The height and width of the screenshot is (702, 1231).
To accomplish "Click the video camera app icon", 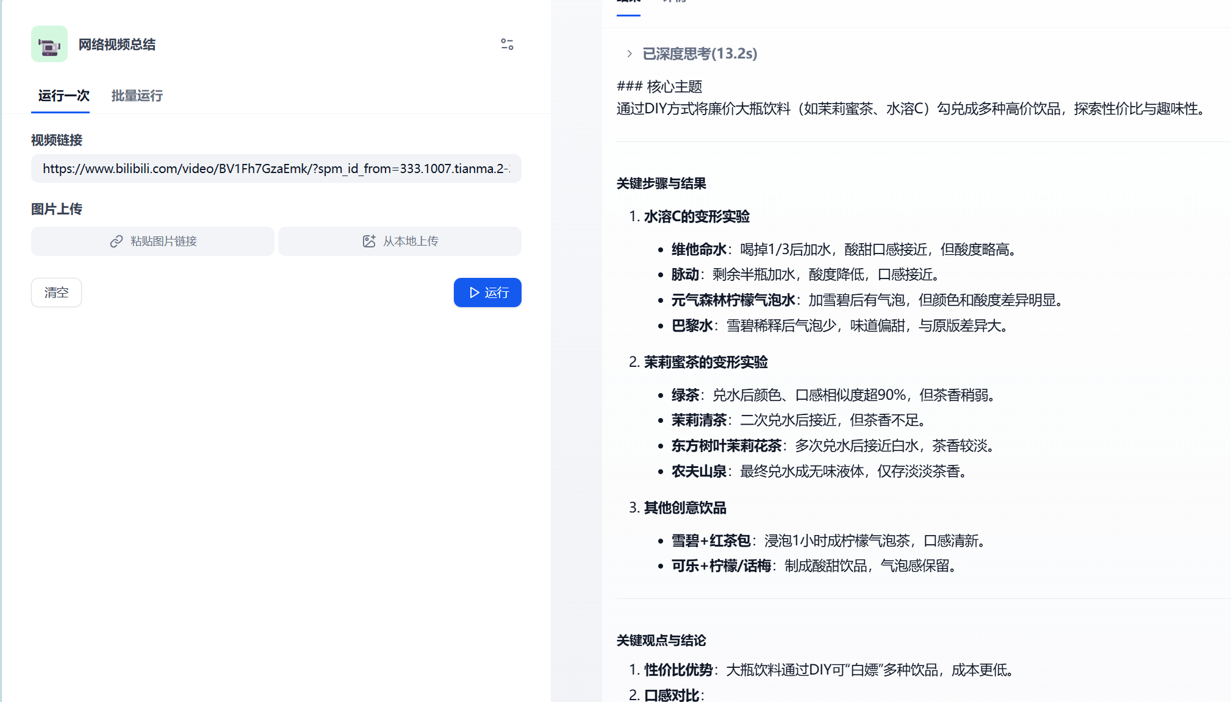I will point(49,44).
